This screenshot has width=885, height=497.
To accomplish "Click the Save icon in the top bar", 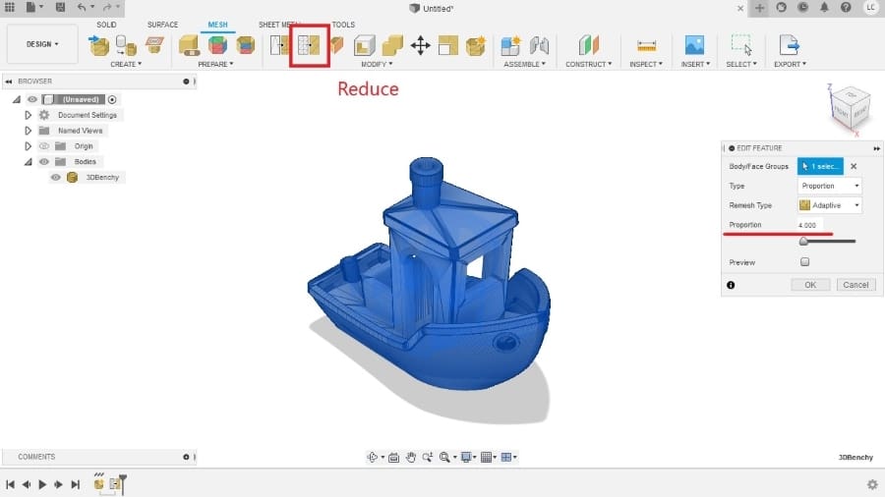I will (60, 7).
